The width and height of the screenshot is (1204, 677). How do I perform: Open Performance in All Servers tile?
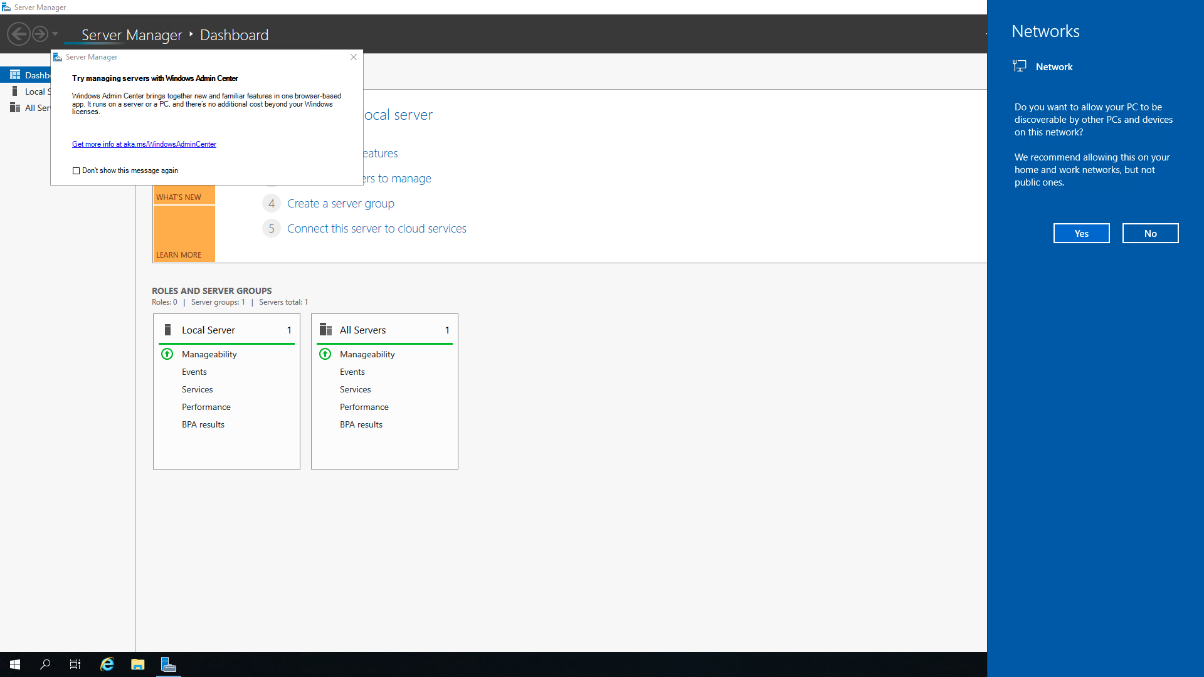tap(364, 407)
